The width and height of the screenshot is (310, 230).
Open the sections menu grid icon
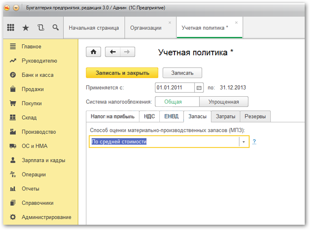click(11, 27)
